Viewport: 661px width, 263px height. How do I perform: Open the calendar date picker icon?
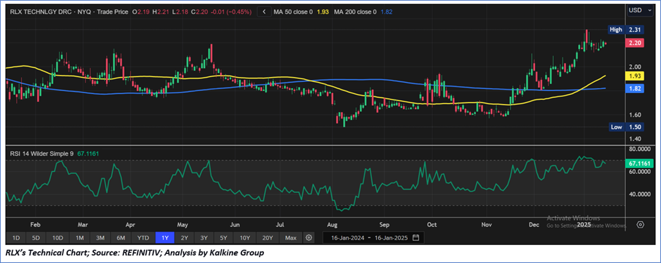click(x=416, y=238)
